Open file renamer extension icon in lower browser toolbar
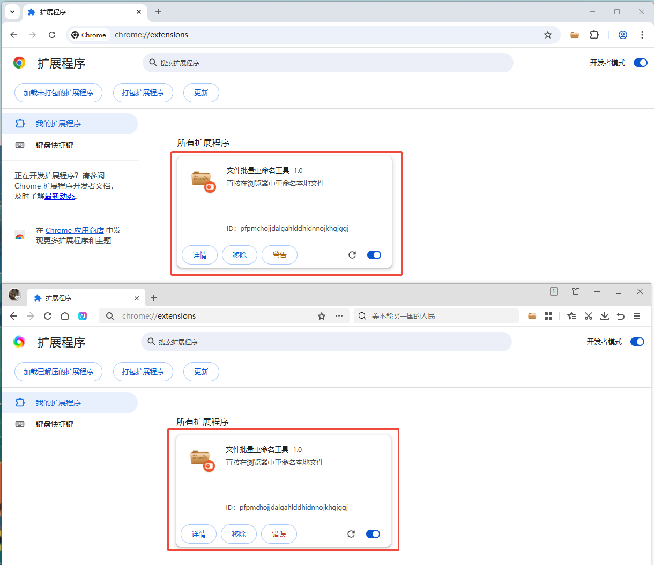Screen dimensions: 654x565 point(532,316)
